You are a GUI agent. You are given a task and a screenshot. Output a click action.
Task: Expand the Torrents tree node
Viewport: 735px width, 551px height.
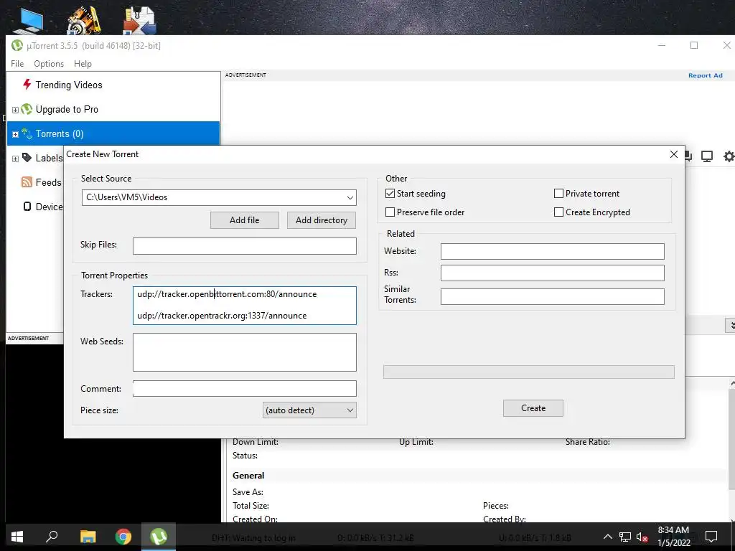pyautogui.click(x=15, y=134)
